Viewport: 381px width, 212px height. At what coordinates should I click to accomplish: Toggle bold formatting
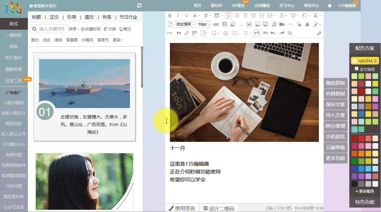(170, 15)
